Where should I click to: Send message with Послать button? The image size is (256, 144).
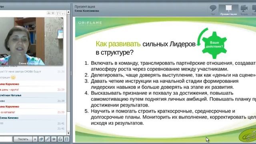click(23, 139)
